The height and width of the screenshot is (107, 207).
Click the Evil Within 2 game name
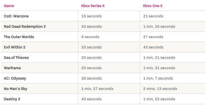tap(15, 47)
